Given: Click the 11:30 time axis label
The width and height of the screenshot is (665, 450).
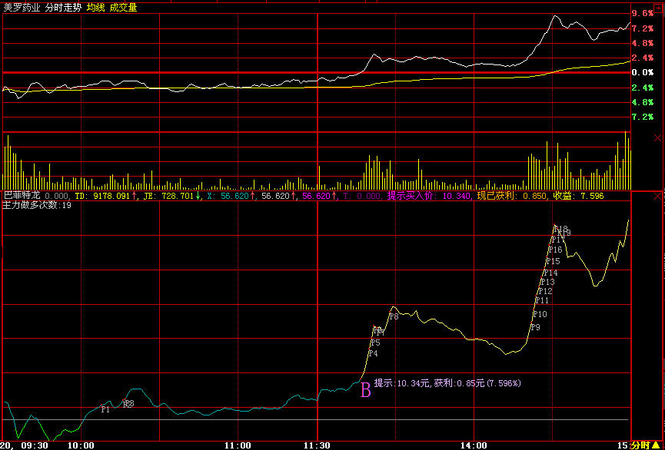Looking at the screenshot, I should (x=317, y=445).
